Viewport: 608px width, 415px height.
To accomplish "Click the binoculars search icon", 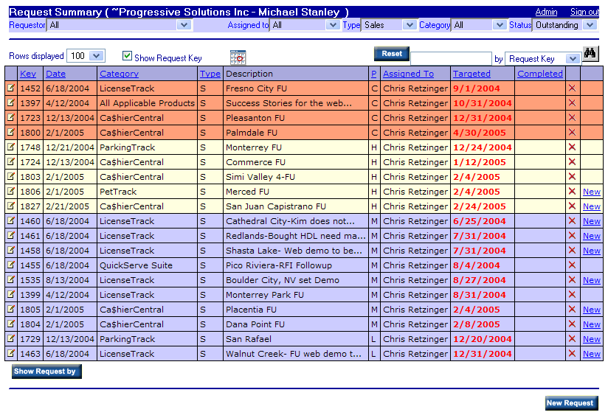I will point(591,54).
